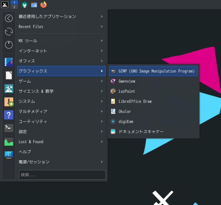Expand the MX ツール submenu arrow
Viewport: 221px width, 205px height.
point(102,41)
